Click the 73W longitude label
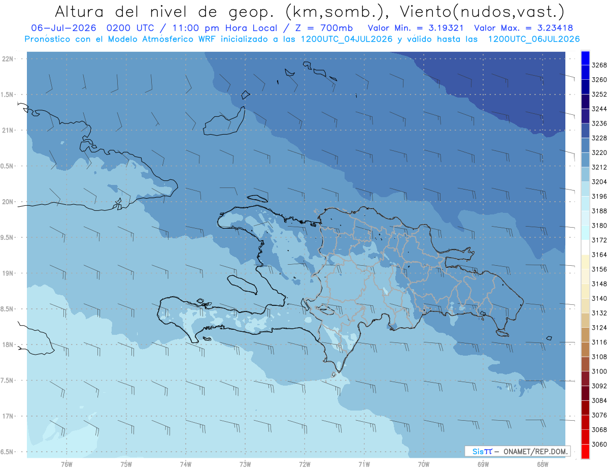Screen dimensions: 609x471 pyautogui.click(x=245, y=464)
